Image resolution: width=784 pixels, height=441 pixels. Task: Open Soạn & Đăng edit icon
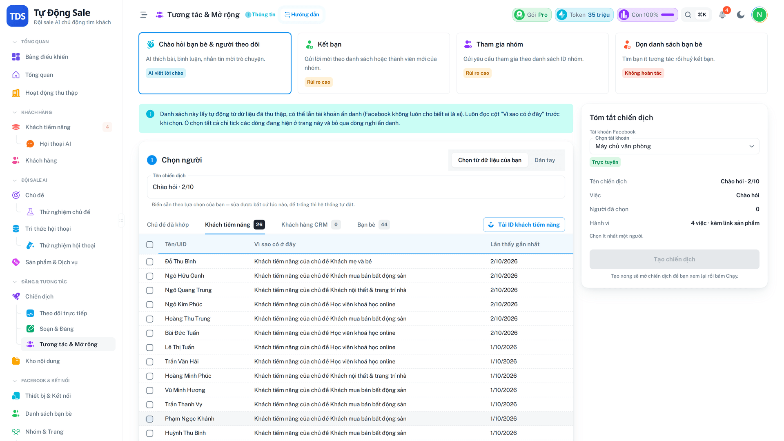pyautogui.click(x=30, y=329)
